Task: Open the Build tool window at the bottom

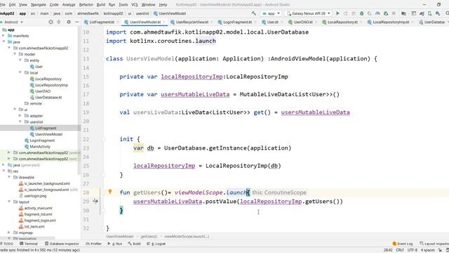Action: click(x=134, y=244)
